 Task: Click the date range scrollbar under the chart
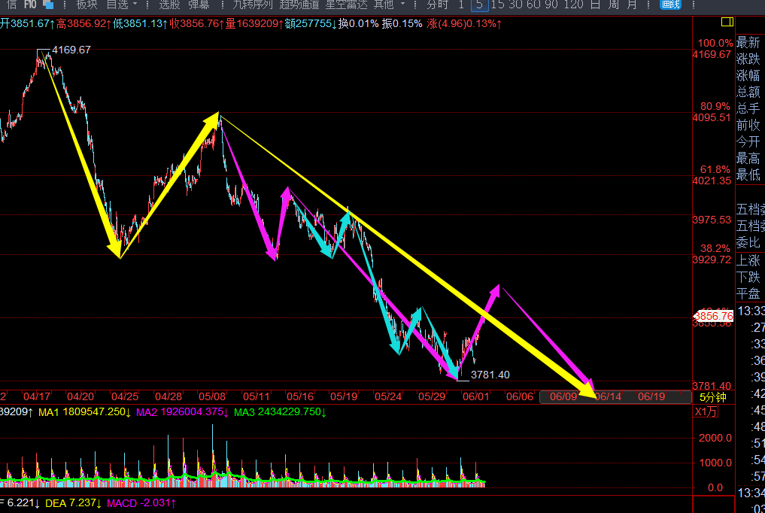click(615, 397)
